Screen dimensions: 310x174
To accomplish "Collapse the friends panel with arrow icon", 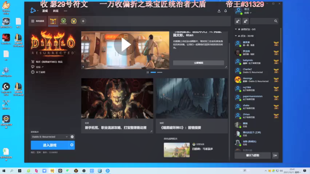I will click(275, 155).
